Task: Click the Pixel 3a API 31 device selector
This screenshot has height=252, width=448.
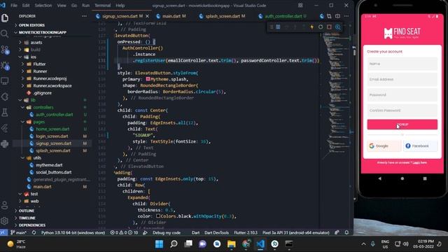Action: 295,232
